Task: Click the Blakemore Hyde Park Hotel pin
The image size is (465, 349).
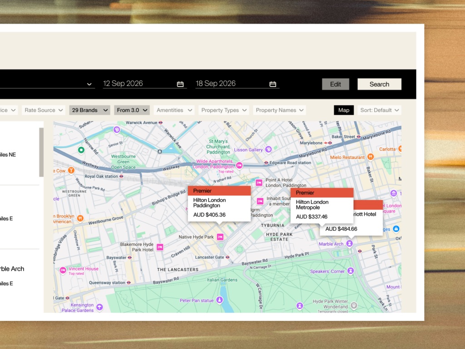Action: click(x=160, y=247)
